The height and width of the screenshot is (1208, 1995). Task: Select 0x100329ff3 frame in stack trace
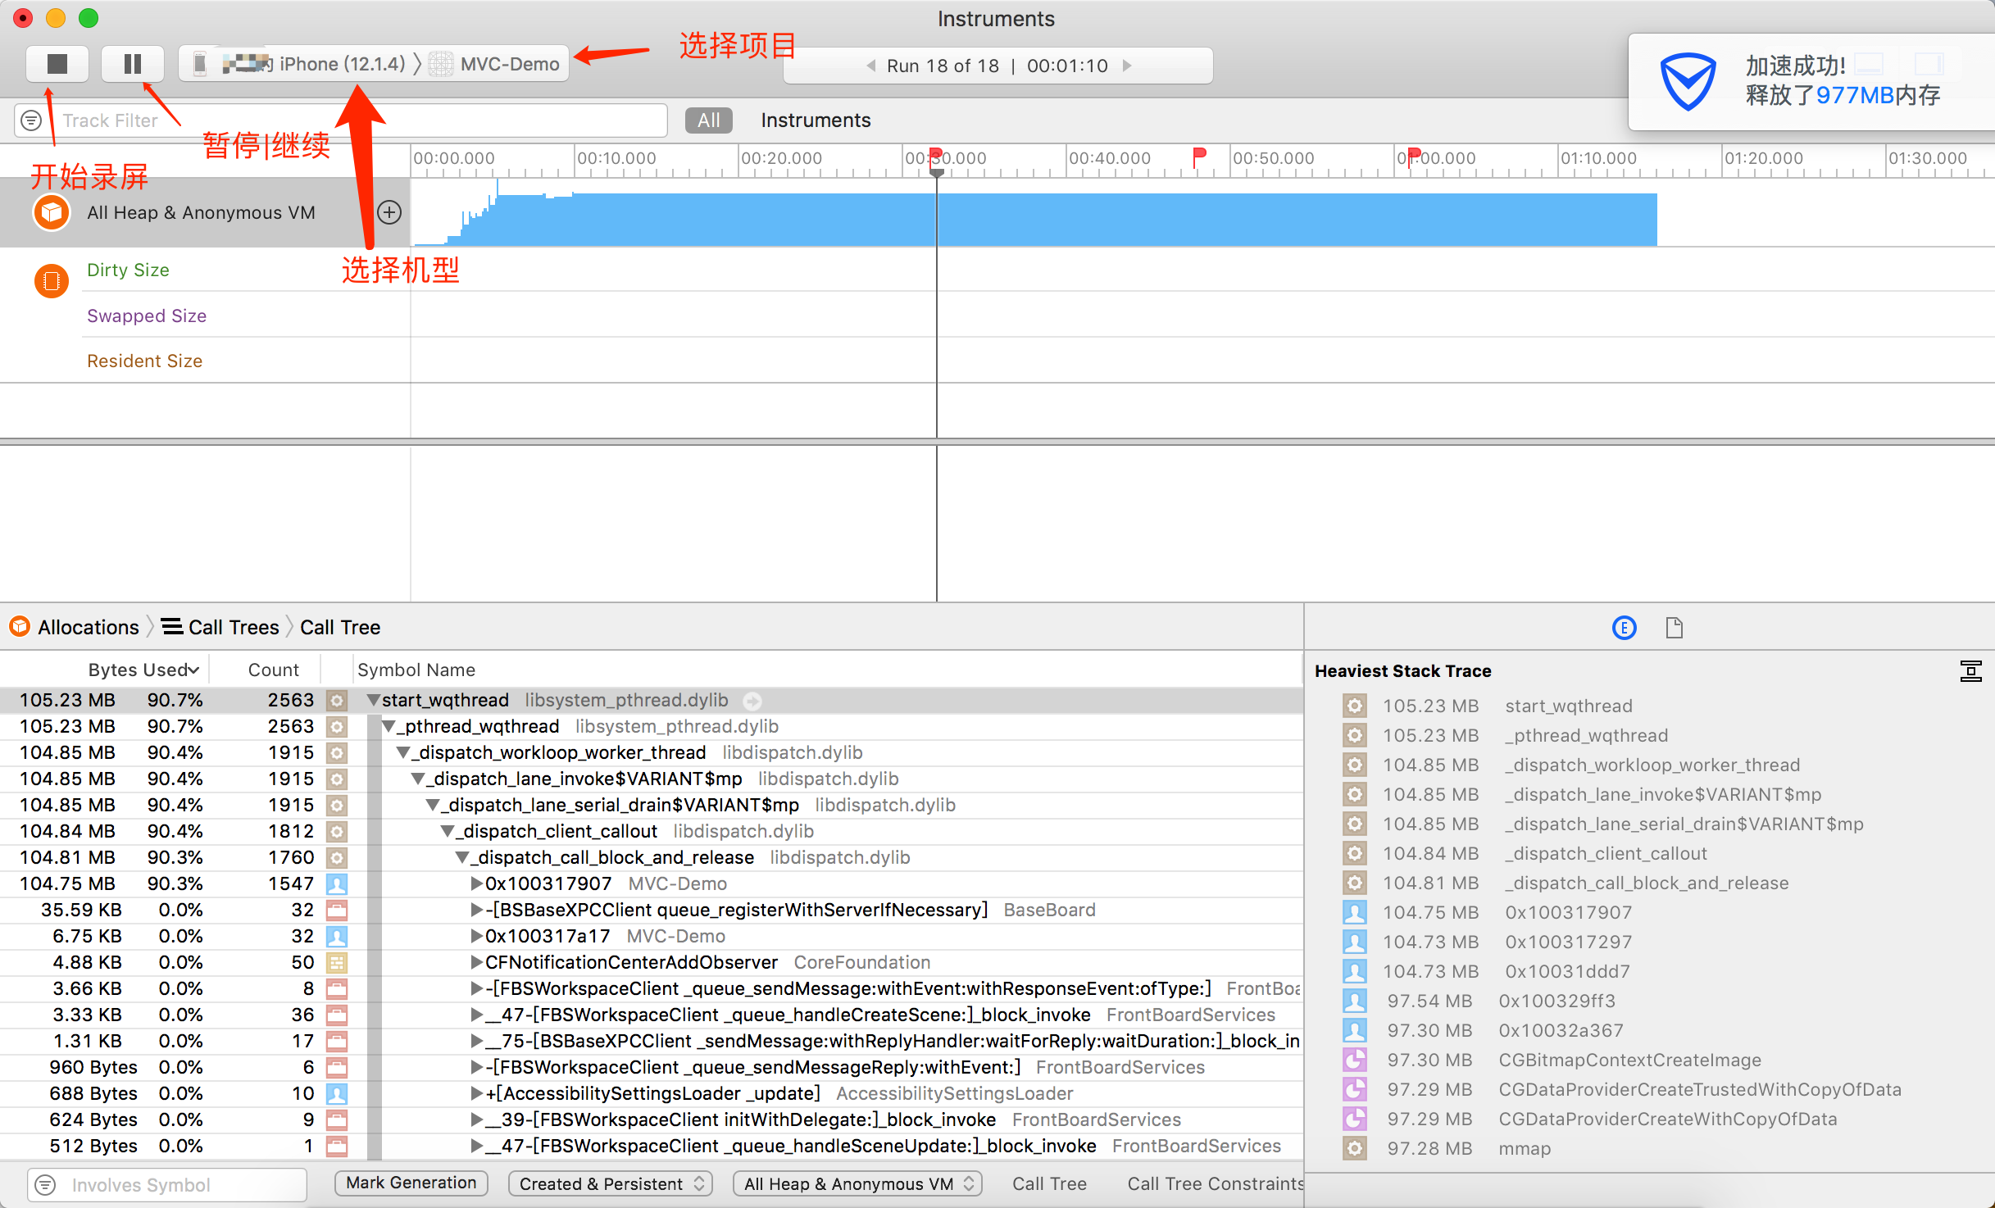pyautogui.click(x=1556, y=1001)
